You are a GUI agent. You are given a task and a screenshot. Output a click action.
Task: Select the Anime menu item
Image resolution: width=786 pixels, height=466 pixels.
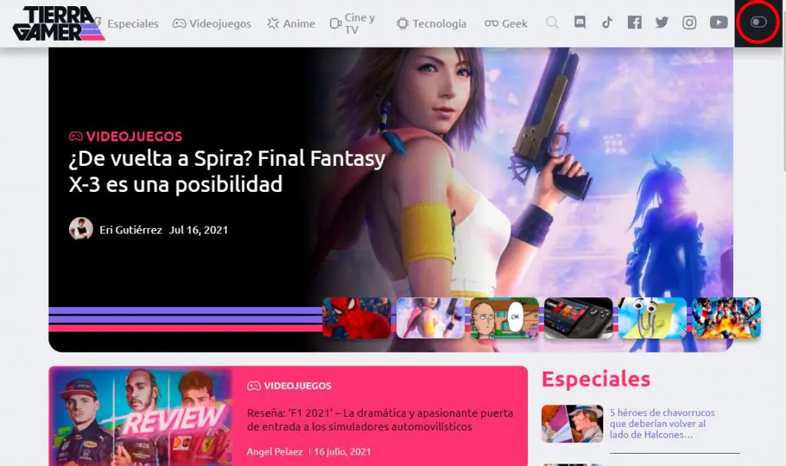click(x=291, y=24)
